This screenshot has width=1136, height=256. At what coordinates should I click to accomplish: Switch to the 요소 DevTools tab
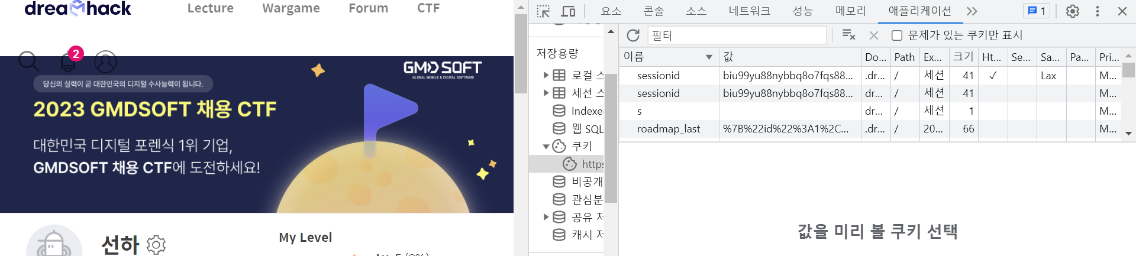(611, 11)
